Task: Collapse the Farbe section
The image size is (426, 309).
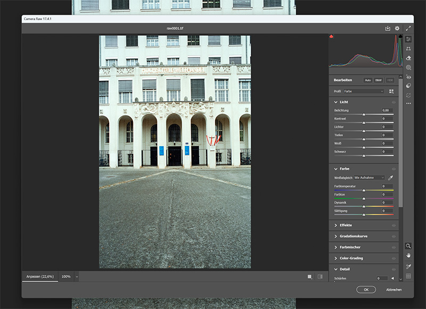Action: point(336,169)
